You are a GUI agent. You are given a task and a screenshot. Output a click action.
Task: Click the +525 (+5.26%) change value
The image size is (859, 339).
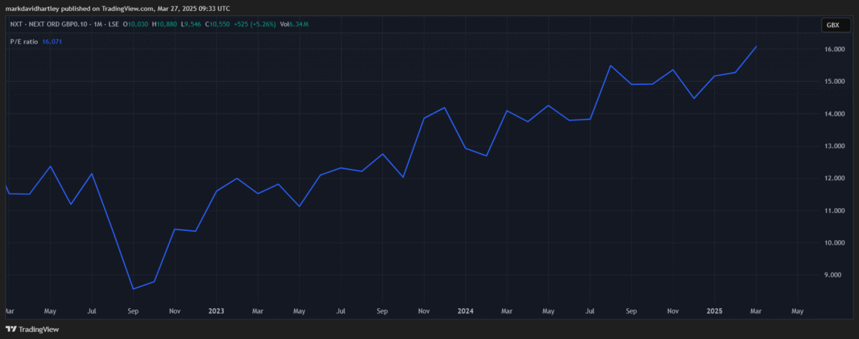[253, 25]
